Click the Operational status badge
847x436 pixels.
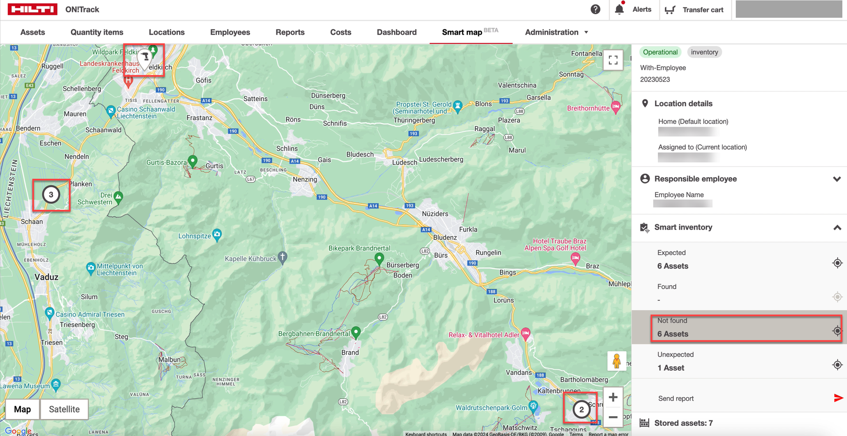(660, 52)
